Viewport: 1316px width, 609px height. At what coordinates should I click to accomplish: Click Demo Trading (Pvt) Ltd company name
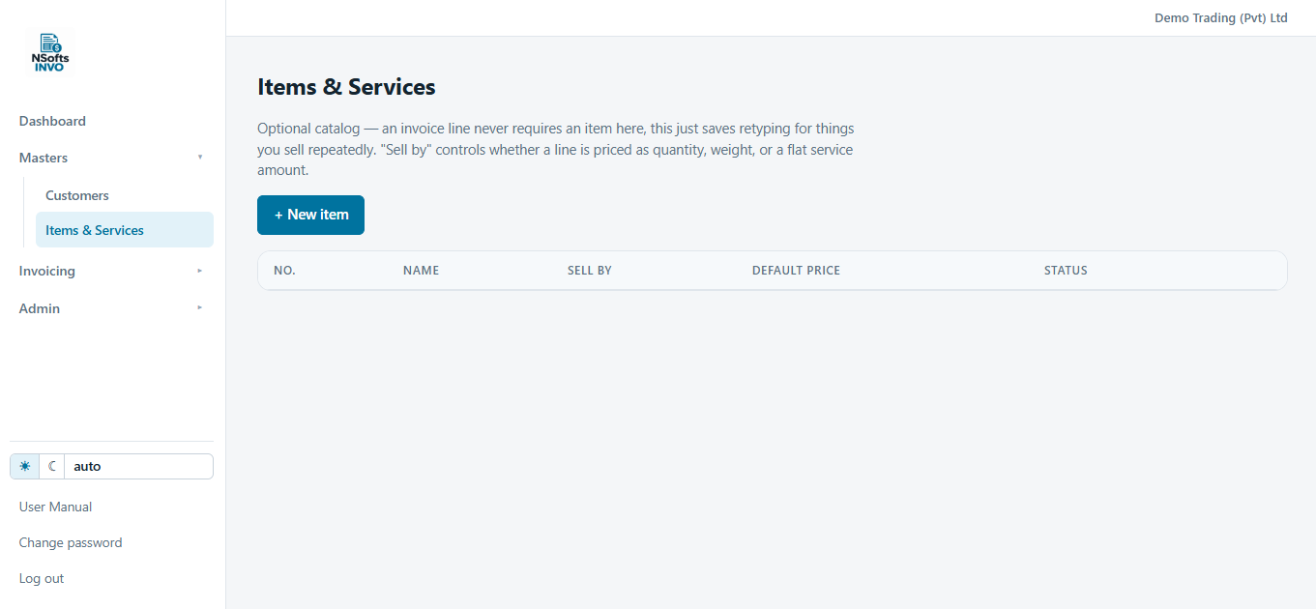click(1221, 18)
